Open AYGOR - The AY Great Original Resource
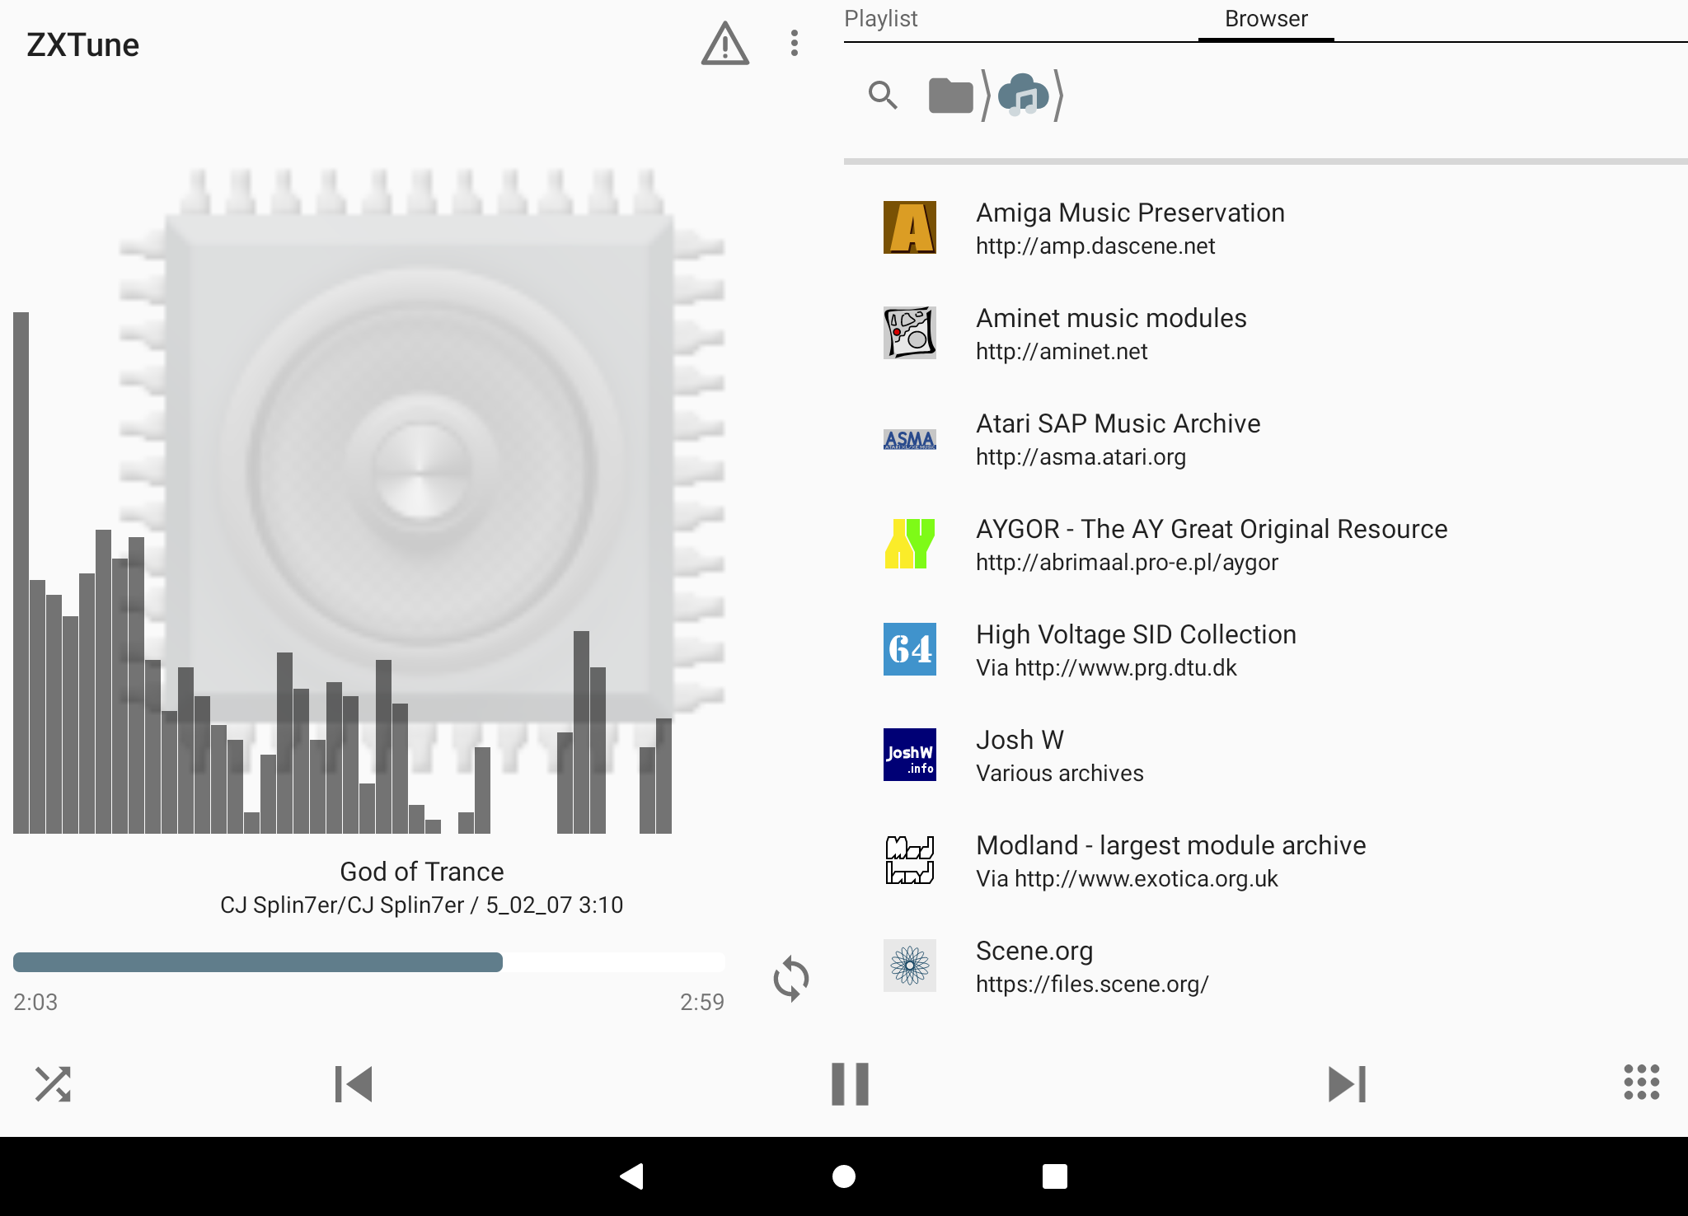 (x=1266, y=544)
